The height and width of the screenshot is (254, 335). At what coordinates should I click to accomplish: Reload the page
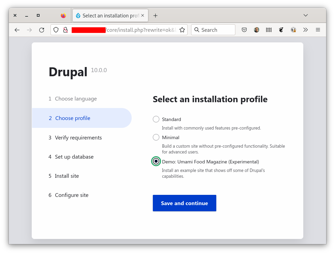pyautogui.click(x=42, y=30)
